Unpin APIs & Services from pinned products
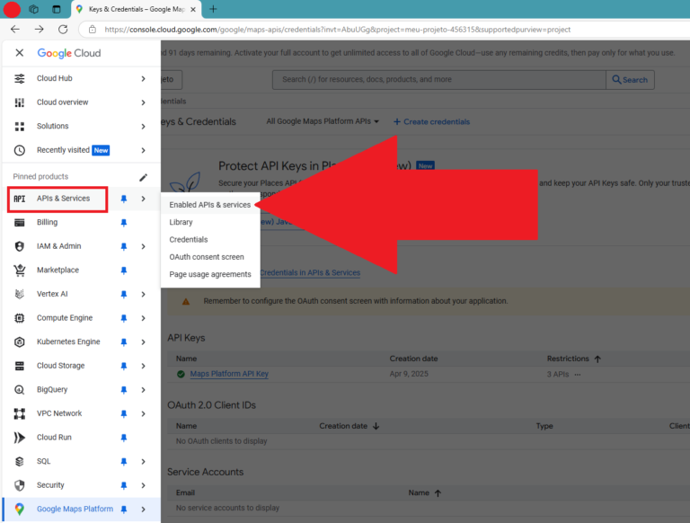This screenshot has height=523, width=690. pos(124,199)
